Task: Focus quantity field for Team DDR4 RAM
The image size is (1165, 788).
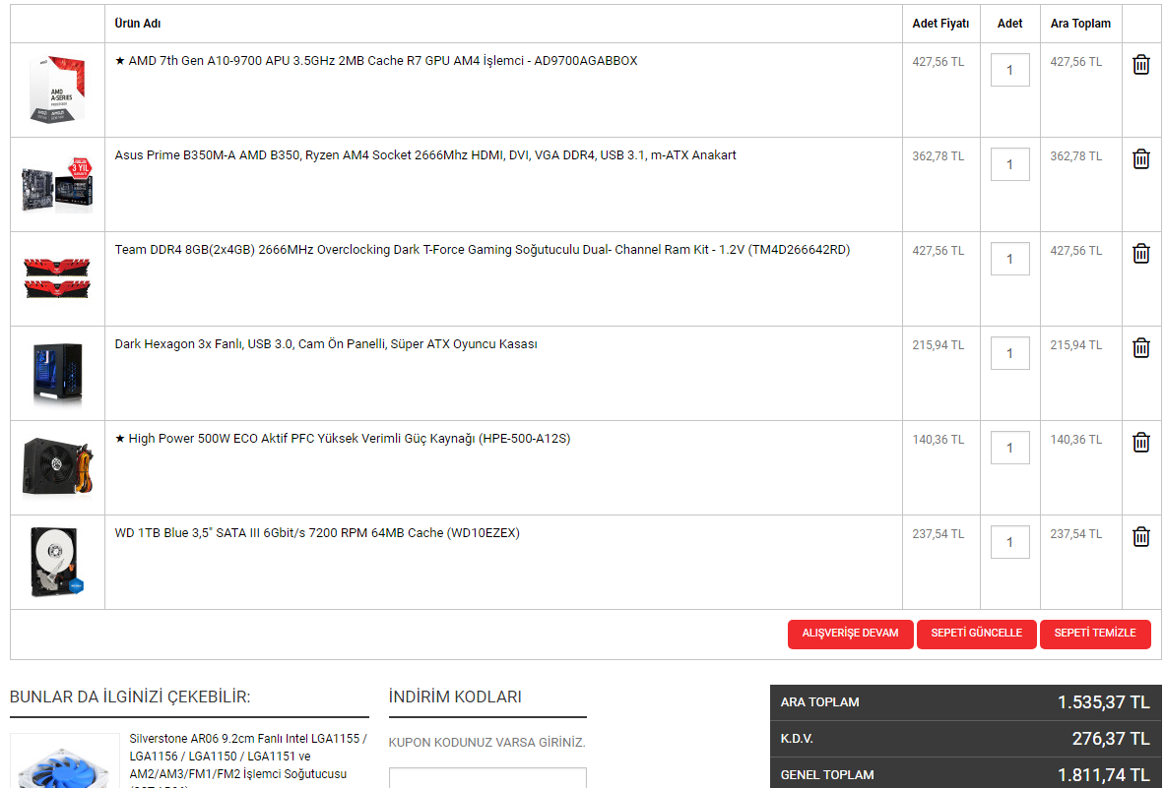Action: tap(1009, 259)
